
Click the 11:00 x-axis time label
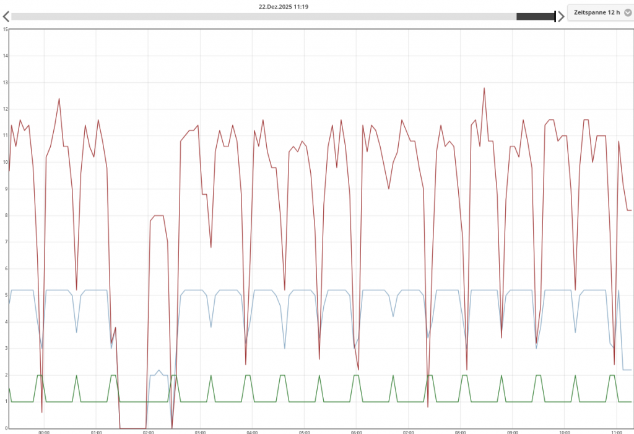[x=616, y=432]
